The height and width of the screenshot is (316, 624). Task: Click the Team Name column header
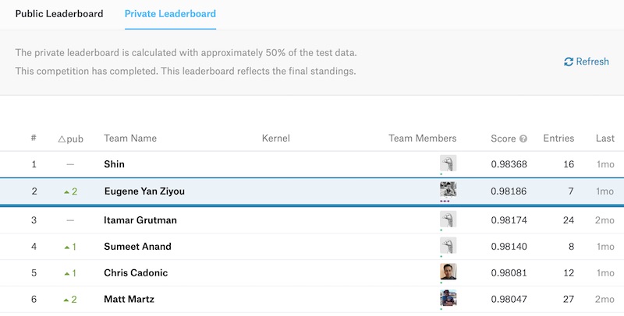[x=130, y=139]
